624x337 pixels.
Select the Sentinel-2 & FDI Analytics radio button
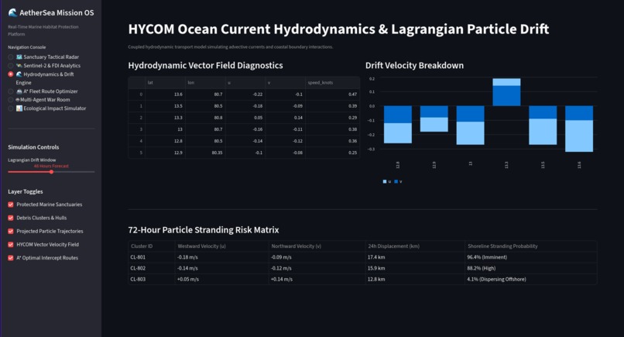11,66
